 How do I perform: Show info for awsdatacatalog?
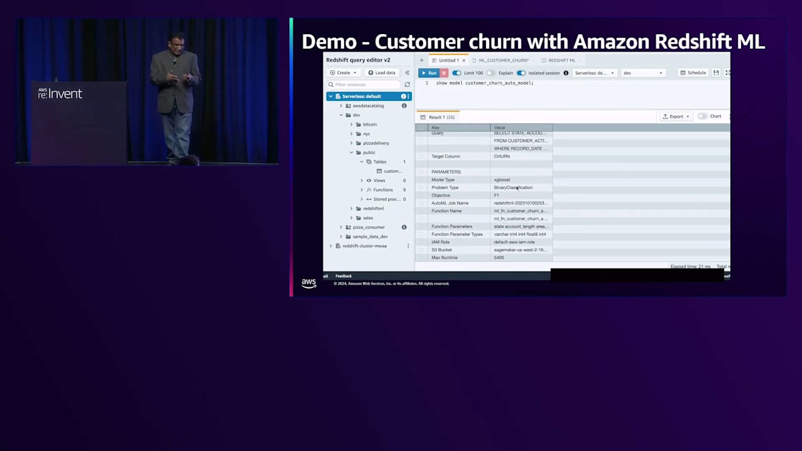point(404,106)
